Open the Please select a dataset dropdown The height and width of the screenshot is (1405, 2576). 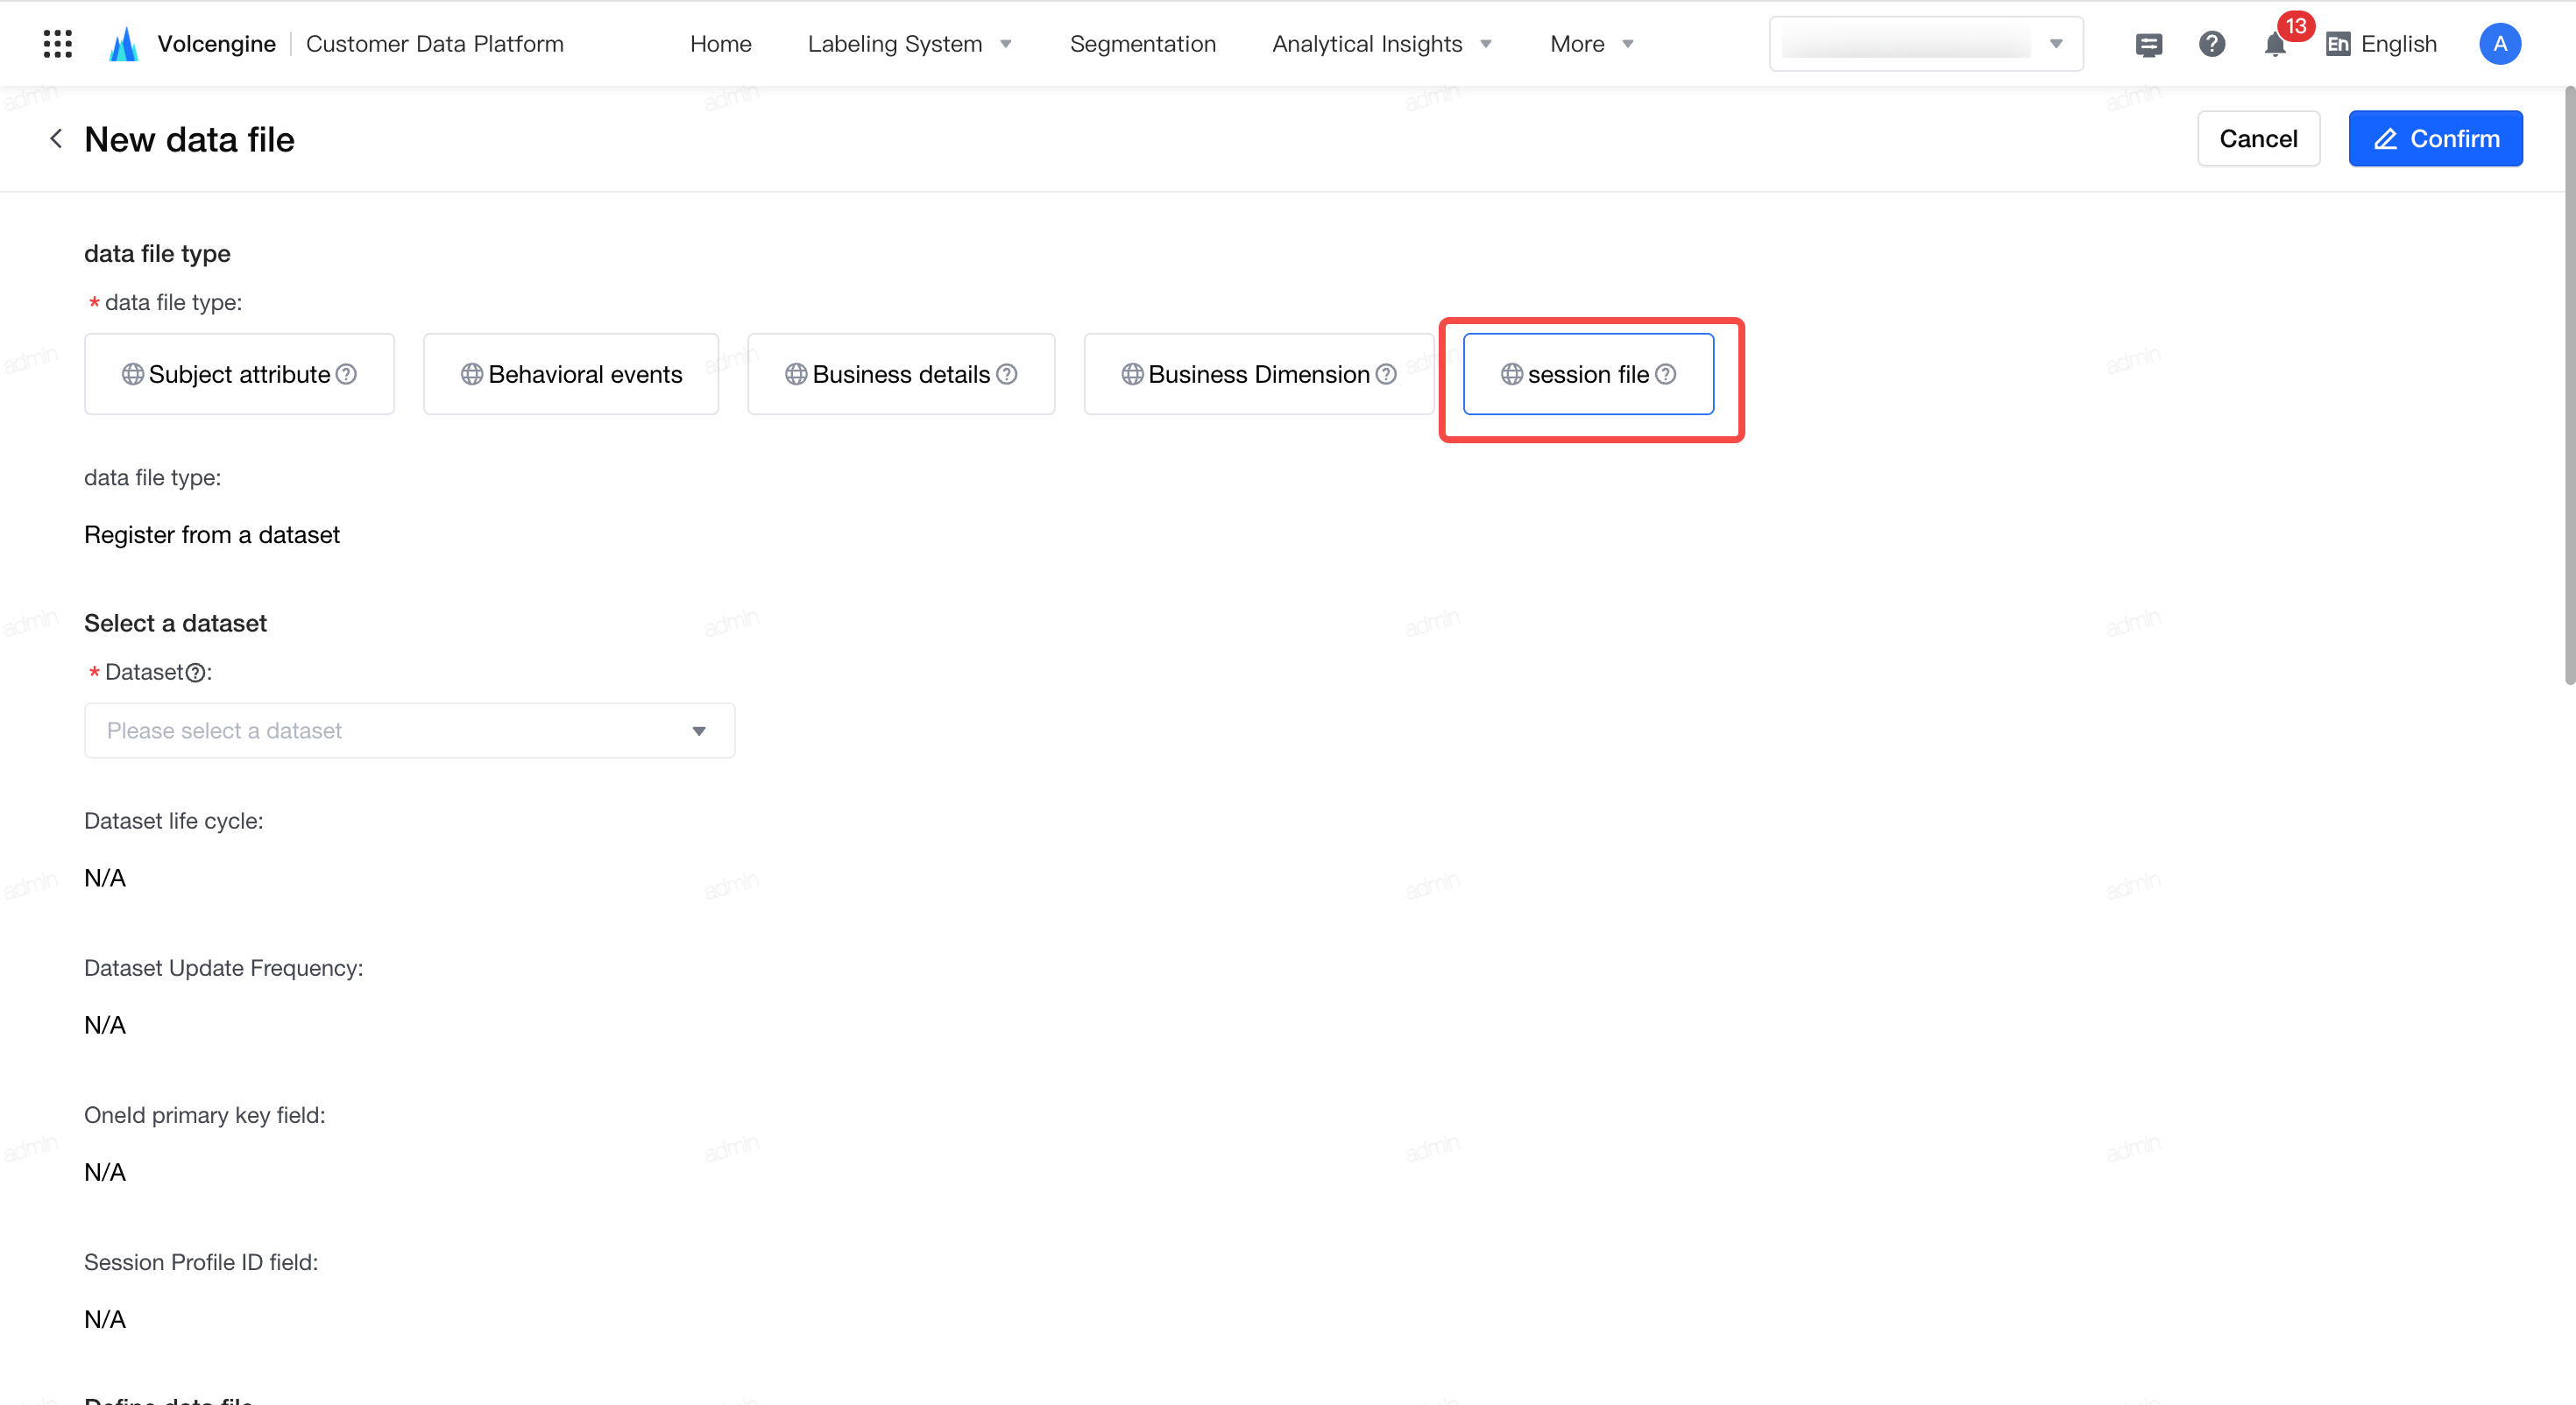(x=410, y=731)
